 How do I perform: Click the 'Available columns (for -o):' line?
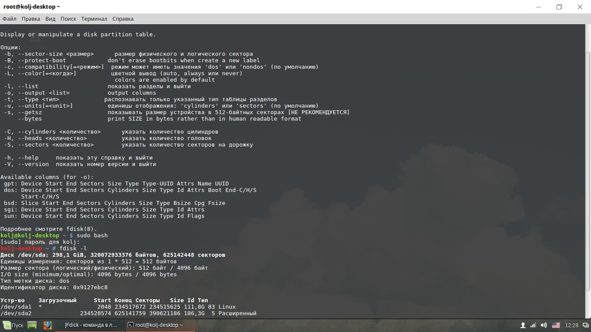pos(47,177)
